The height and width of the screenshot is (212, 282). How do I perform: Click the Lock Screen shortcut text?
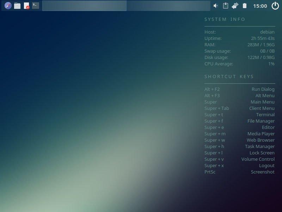click(x=262, y=153)
